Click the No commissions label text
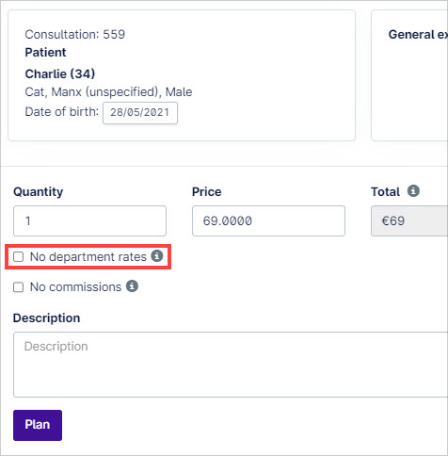 point(75,287)
